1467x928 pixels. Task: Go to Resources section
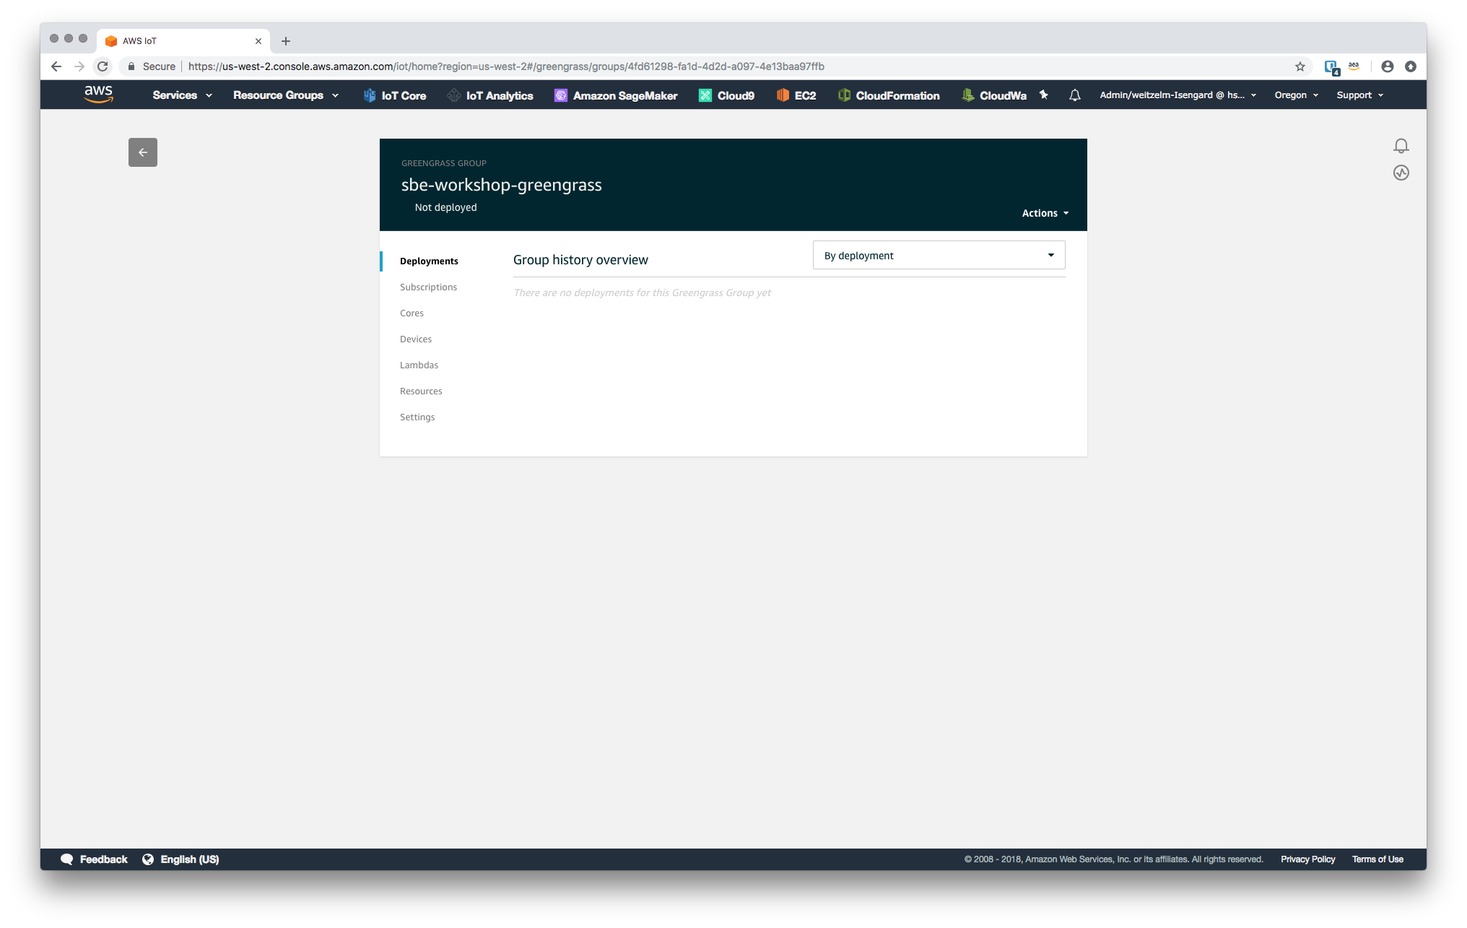[421, 391]
